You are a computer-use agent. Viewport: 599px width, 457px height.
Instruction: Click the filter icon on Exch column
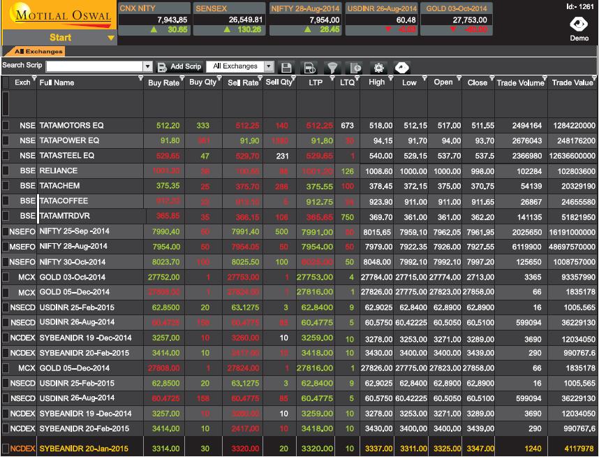pos(34,78)
